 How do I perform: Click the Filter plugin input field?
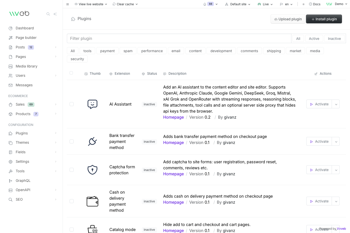click(x=179, y=38)
